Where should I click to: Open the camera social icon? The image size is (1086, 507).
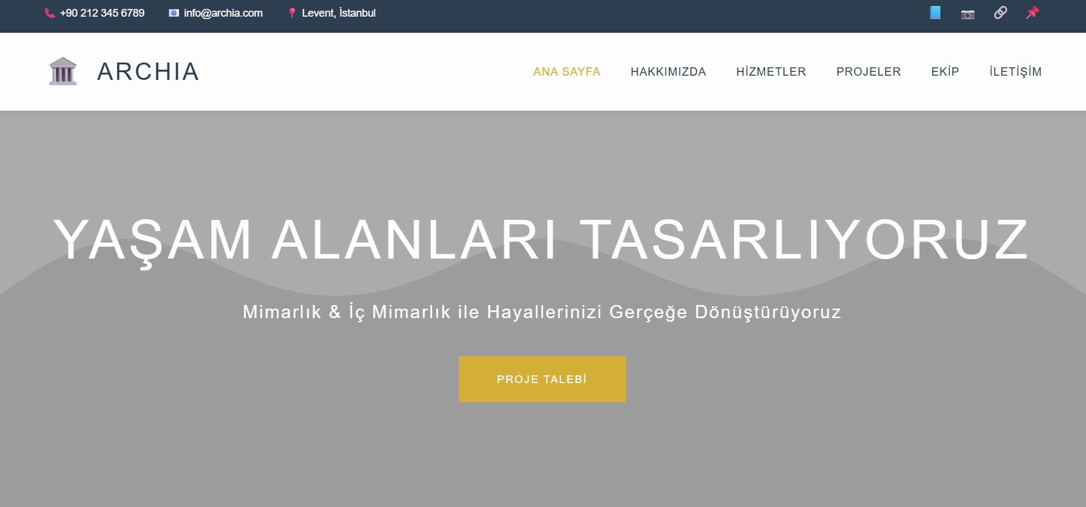968,14
